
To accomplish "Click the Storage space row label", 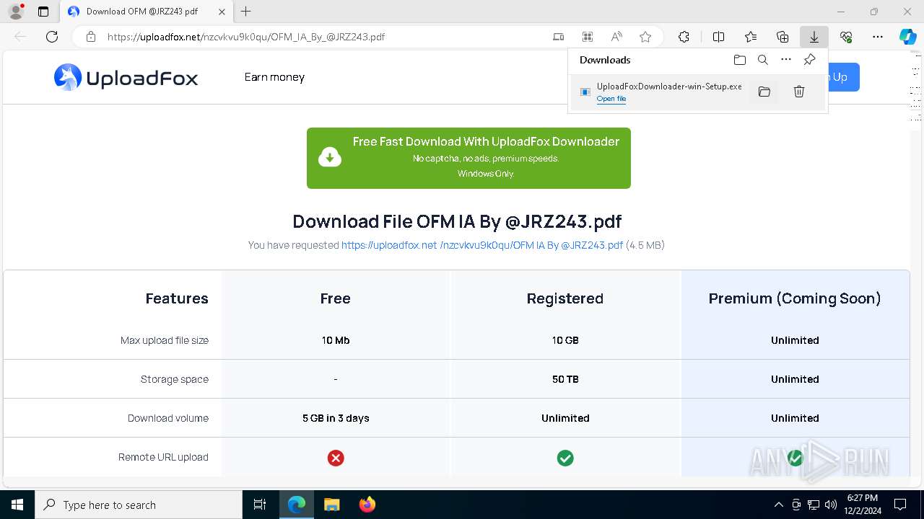I will coord(175,379).
